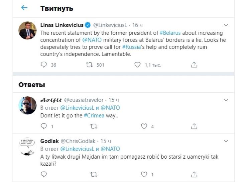
Task: Click the back arrow next to Твитнуть
Action: (24, 8)
